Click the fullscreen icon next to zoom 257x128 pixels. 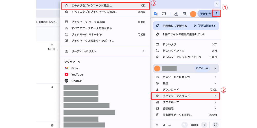click(216, 125)
